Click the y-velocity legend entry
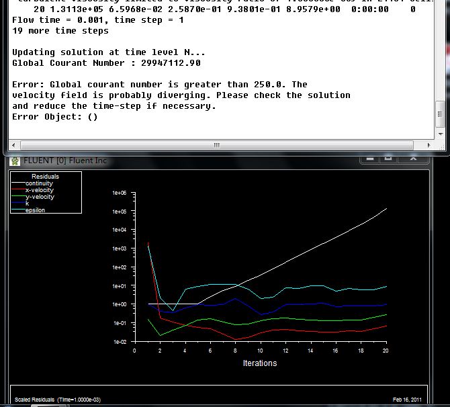This screenshot has width=450, height=407. coord(39,197)
